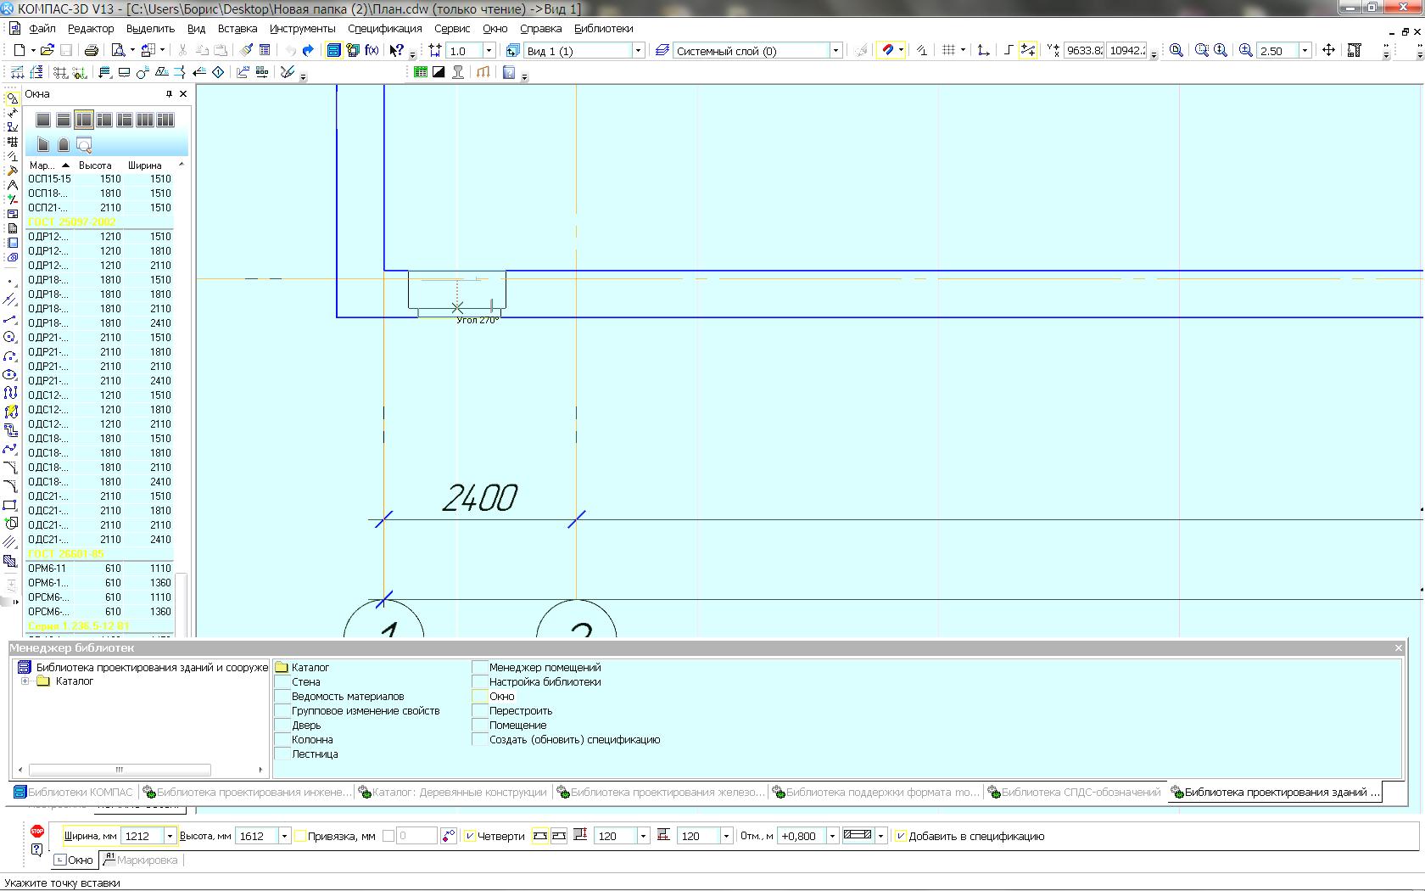Click the Grid icon in the toolbar
This screenshot has width=1425, height=891.
[949, 51]
